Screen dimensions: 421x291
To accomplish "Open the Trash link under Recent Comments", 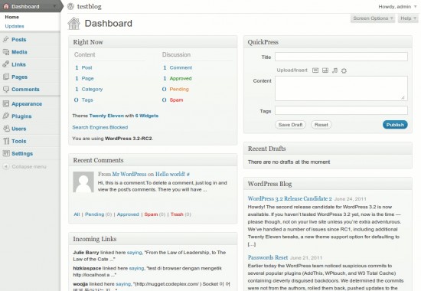I will tap(177, 214).
